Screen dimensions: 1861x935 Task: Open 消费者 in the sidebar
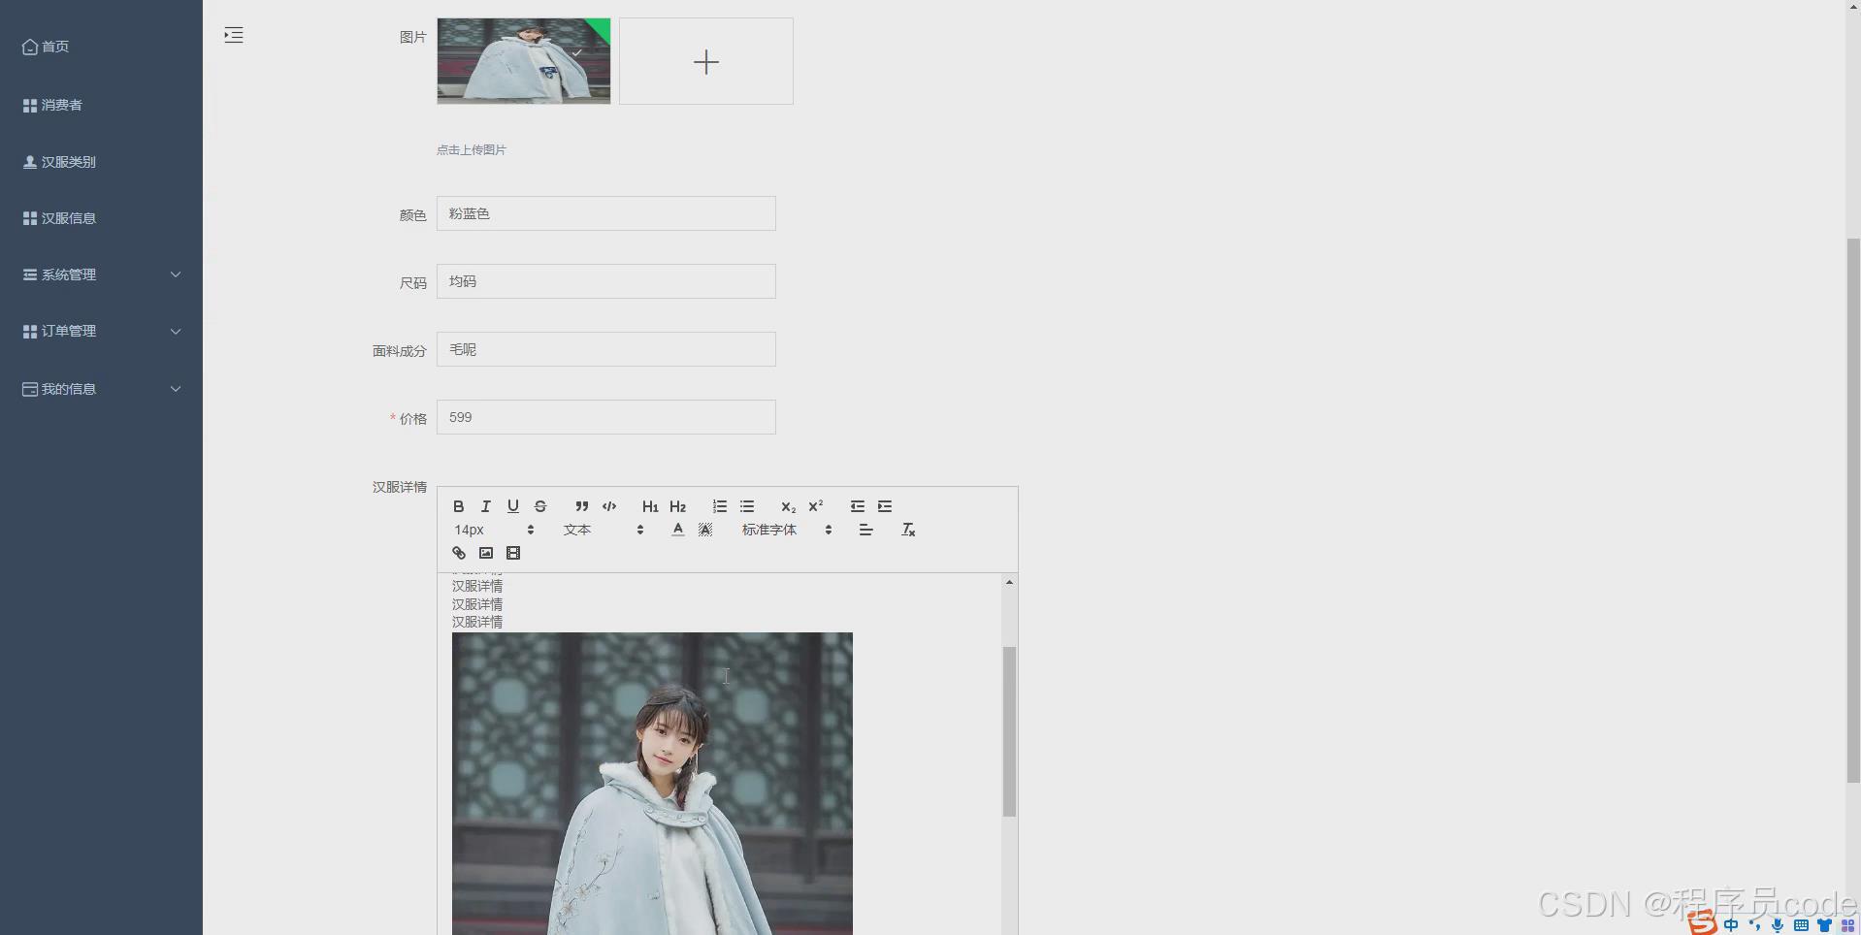tap(101, 105)
